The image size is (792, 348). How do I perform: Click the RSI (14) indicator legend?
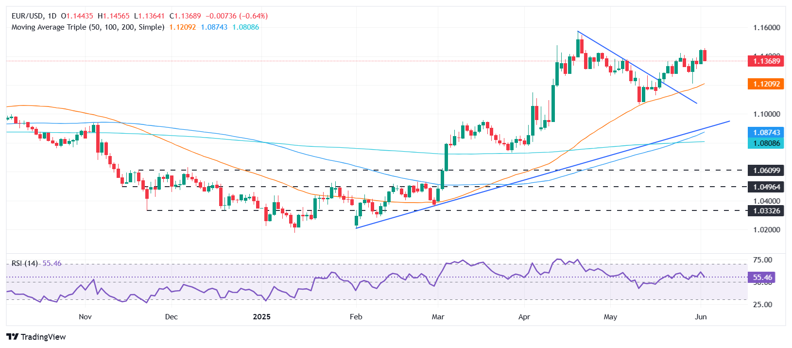pyautogui.click(x=25, y=263)
